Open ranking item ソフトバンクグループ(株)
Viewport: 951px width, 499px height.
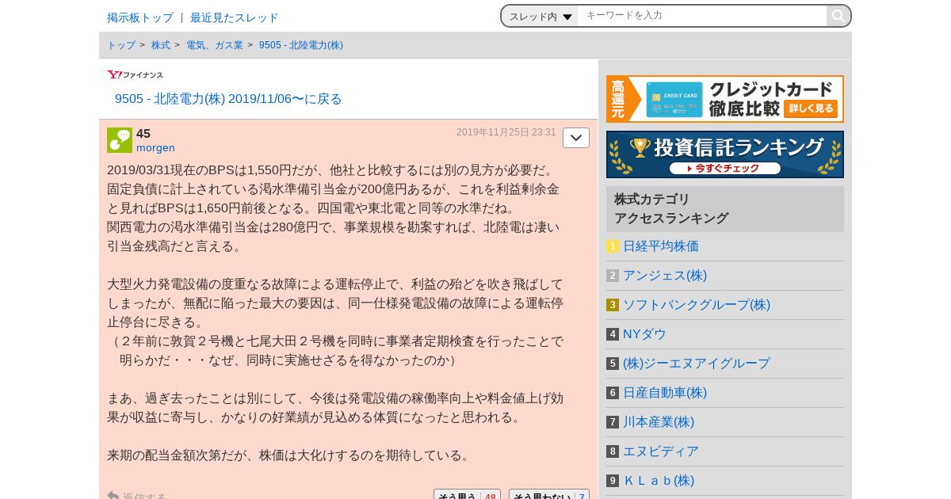point(697,305)
